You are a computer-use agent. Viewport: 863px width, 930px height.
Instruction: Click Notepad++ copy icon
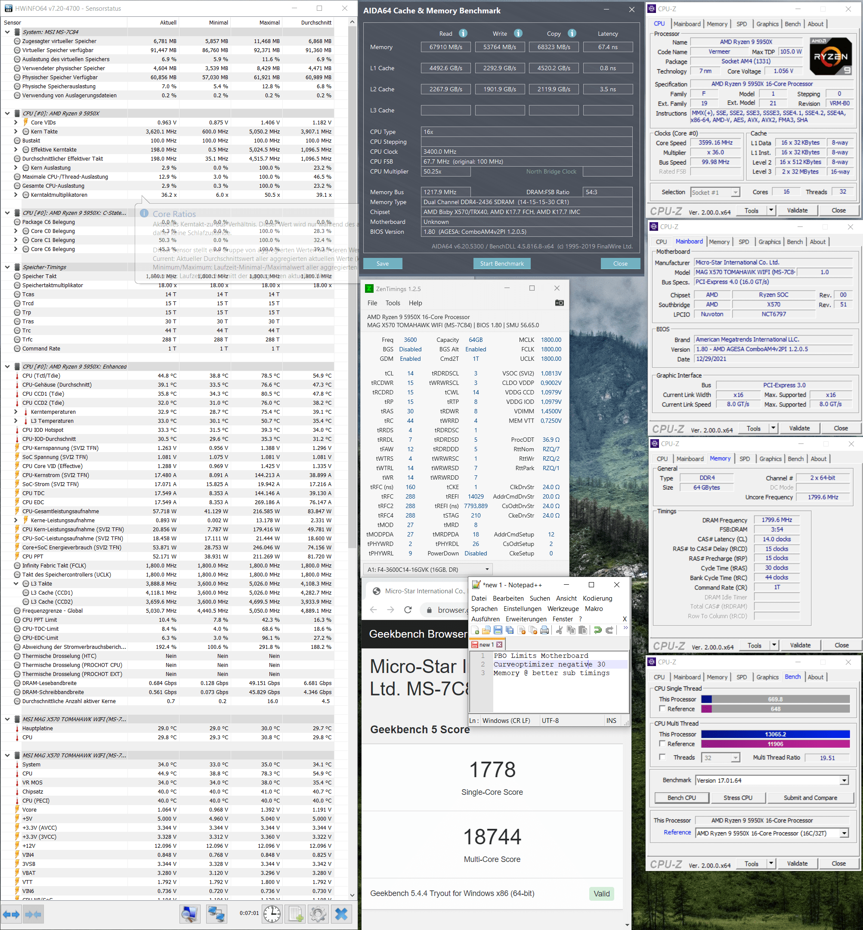coord(571,630)
